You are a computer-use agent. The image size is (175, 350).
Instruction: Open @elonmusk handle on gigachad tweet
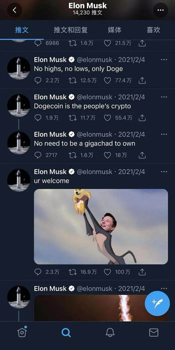tap(94, 134)
